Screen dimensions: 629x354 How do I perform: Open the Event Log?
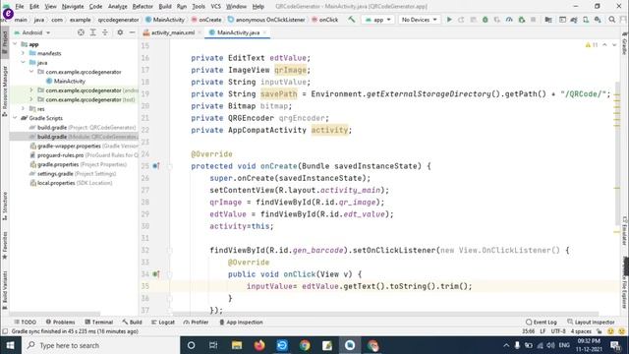[x=541, y=322]
